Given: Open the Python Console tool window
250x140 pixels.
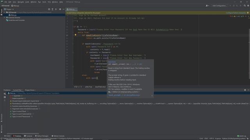Looking at the screenshot, I should (58, 136).
